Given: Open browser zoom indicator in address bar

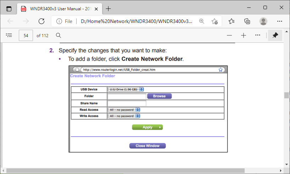Looking at the screenshot, I should coord(202,21).
